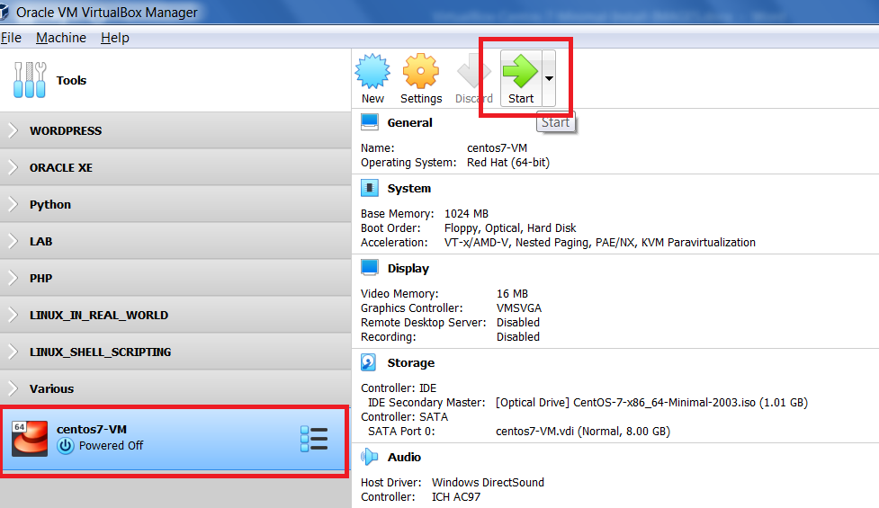This screenshot has height=508, width=879.
Task: Click the Discard toolbar icon
Action: point(473,72)
